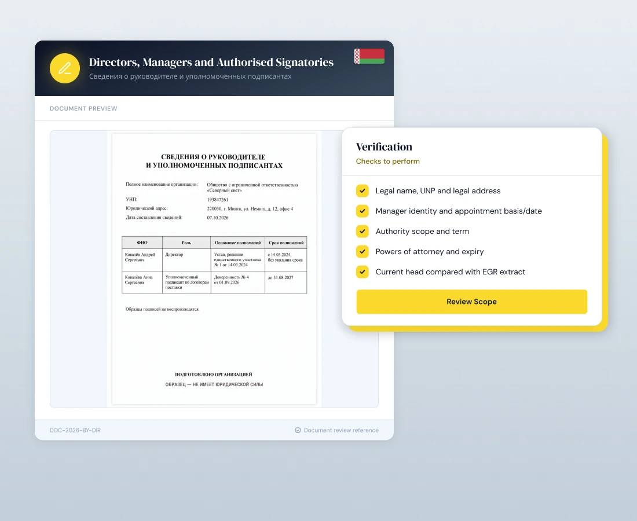
Task: Click the ПОДГОТОВЛЕНО ОРГАНИЗАЦИЕЙ footer text
Action: tap(214, 375)
